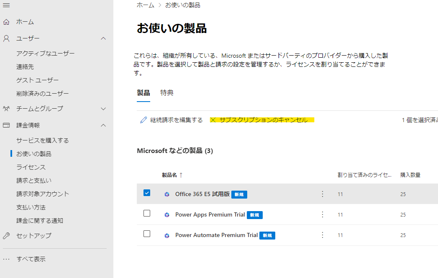Open more actions for Office 365 E5 試用版
This screenshot has height=278, width=438.
click(x=323, y=194)
